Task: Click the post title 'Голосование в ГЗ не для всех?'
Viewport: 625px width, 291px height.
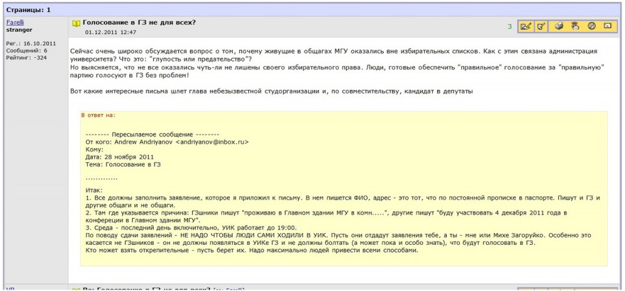Action: pos(139,23)
